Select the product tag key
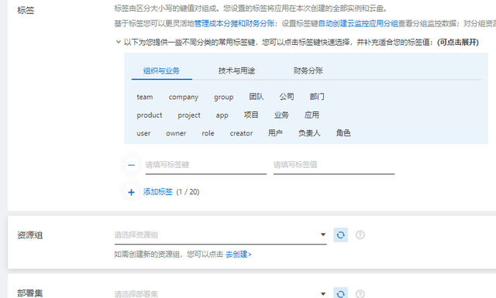This screenshot has height=298, width=496. pos(150,115)
